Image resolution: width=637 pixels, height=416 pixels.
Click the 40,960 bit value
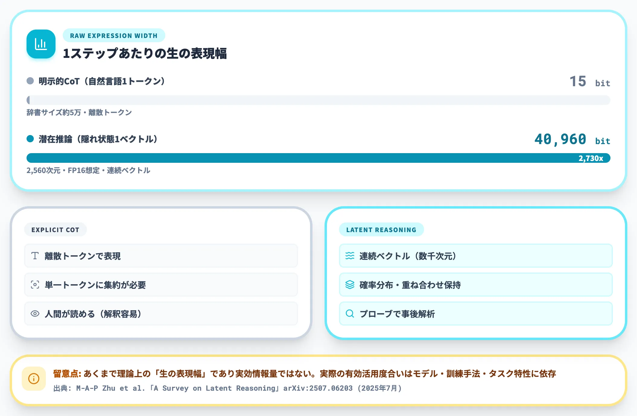click(572, 139)
